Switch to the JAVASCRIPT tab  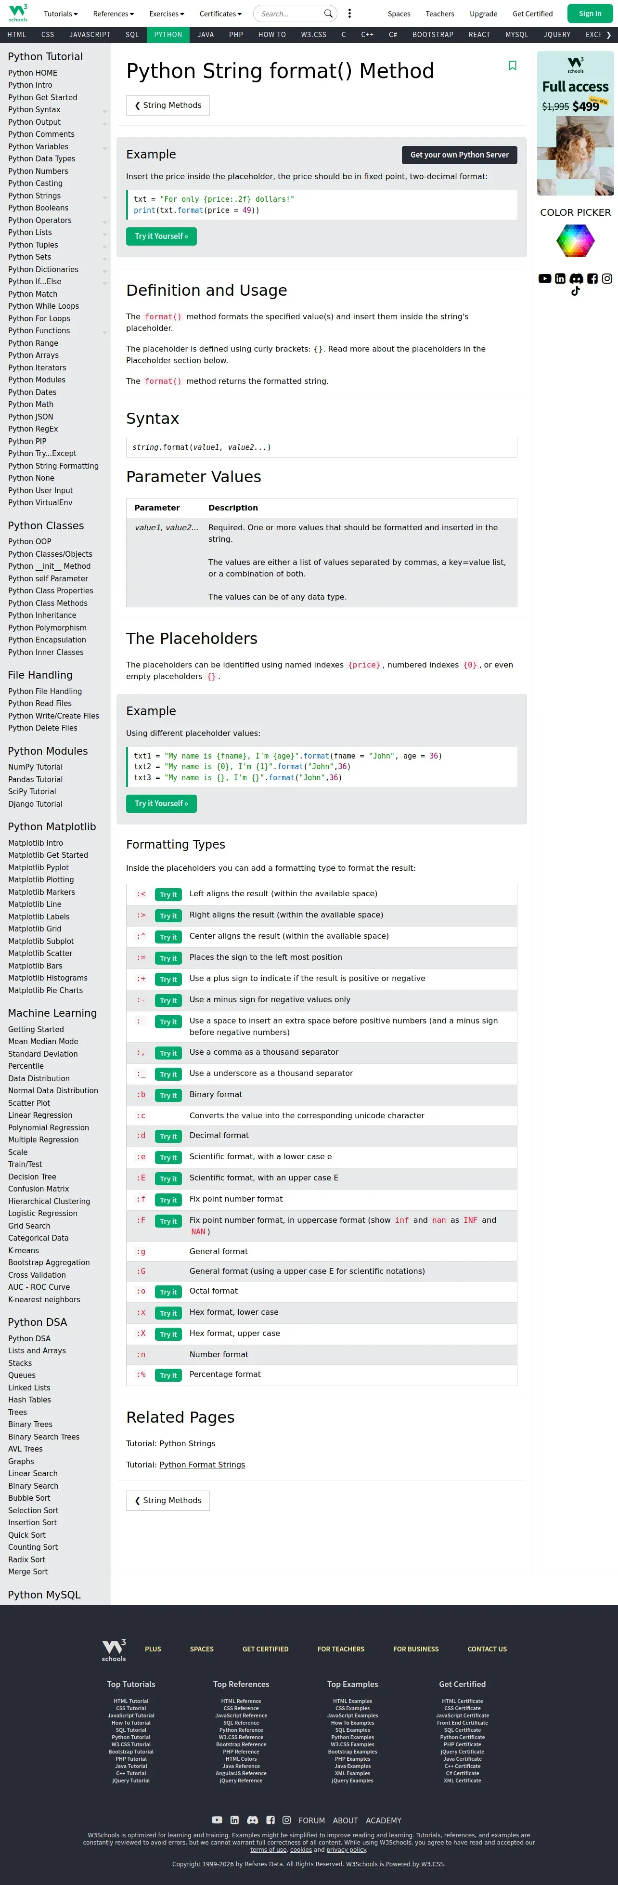pos(90,34)
